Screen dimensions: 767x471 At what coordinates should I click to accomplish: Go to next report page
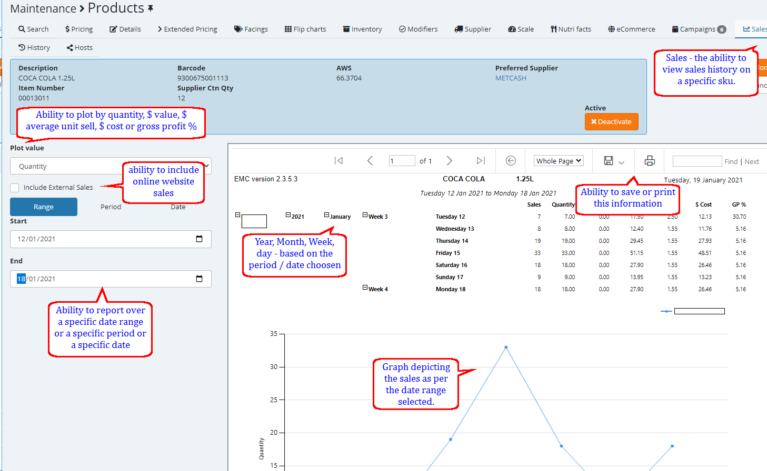pyautogui.click(x=449, y=161)
